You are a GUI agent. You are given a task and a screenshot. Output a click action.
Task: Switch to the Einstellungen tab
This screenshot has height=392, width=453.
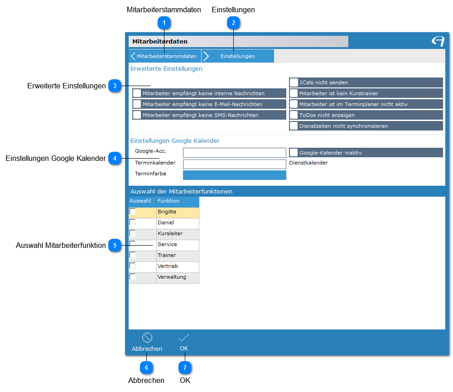pos(238,56)
